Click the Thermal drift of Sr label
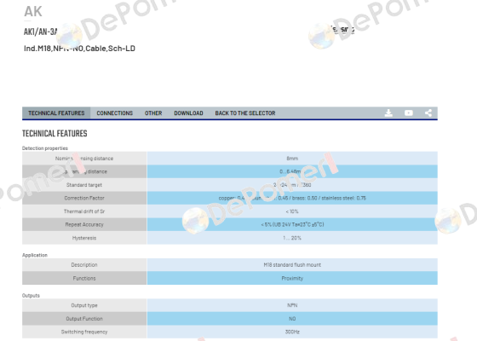Viewport: 477px width, 341px height. pos(84,211)
